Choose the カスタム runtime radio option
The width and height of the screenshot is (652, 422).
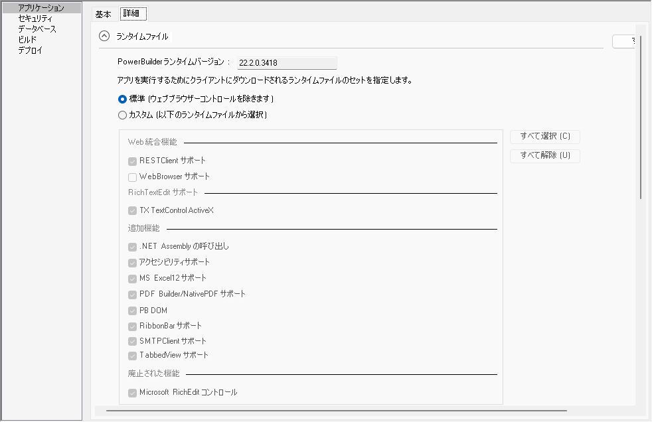click(x=122, y=115)
